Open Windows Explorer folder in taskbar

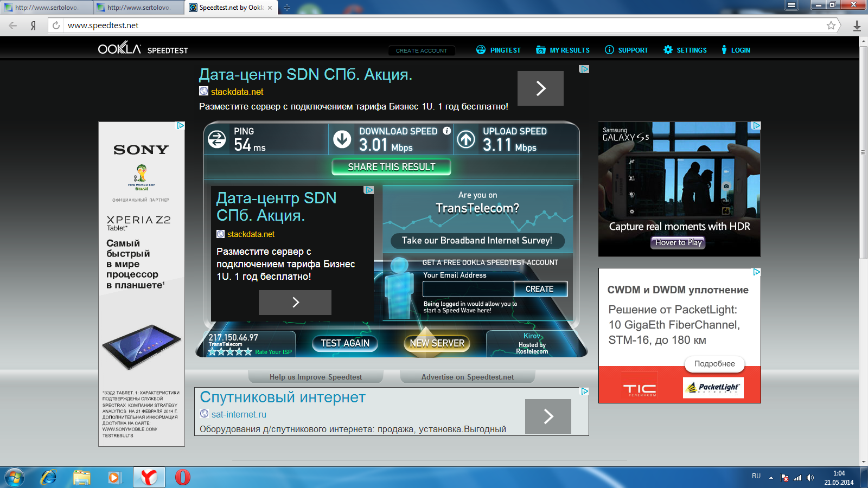point(82,478)
